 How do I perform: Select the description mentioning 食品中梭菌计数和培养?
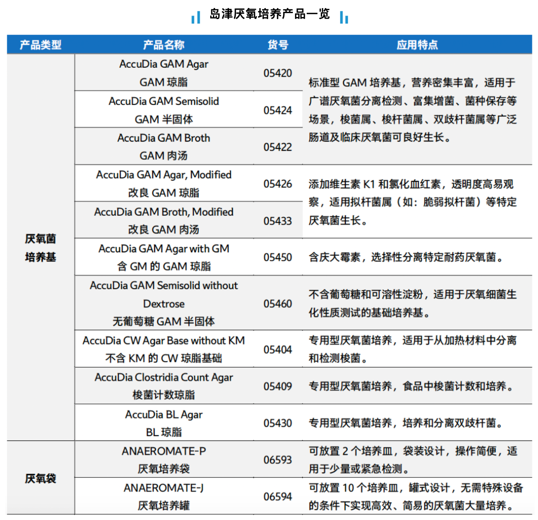coord(411,386)
